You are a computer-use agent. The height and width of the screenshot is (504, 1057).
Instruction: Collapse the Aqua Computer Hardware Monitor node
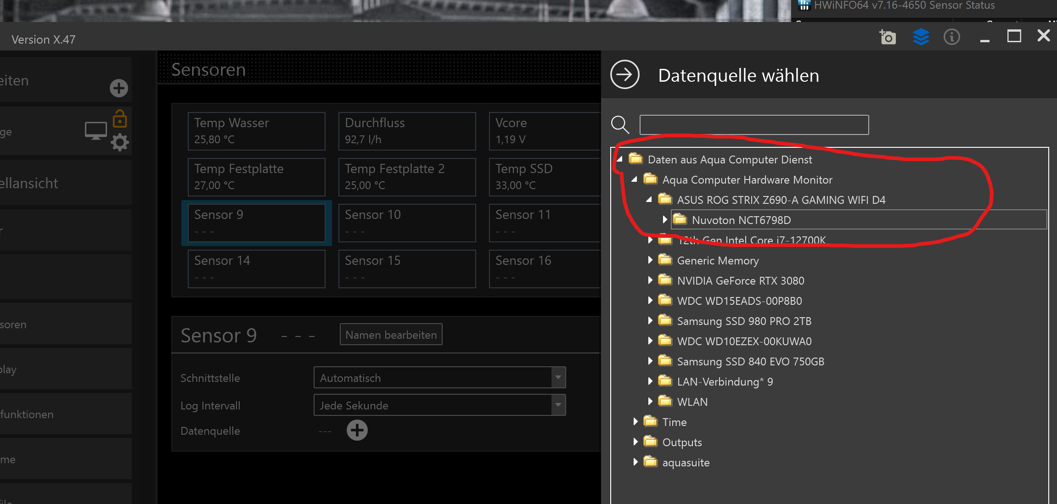[x=635, y=179]
